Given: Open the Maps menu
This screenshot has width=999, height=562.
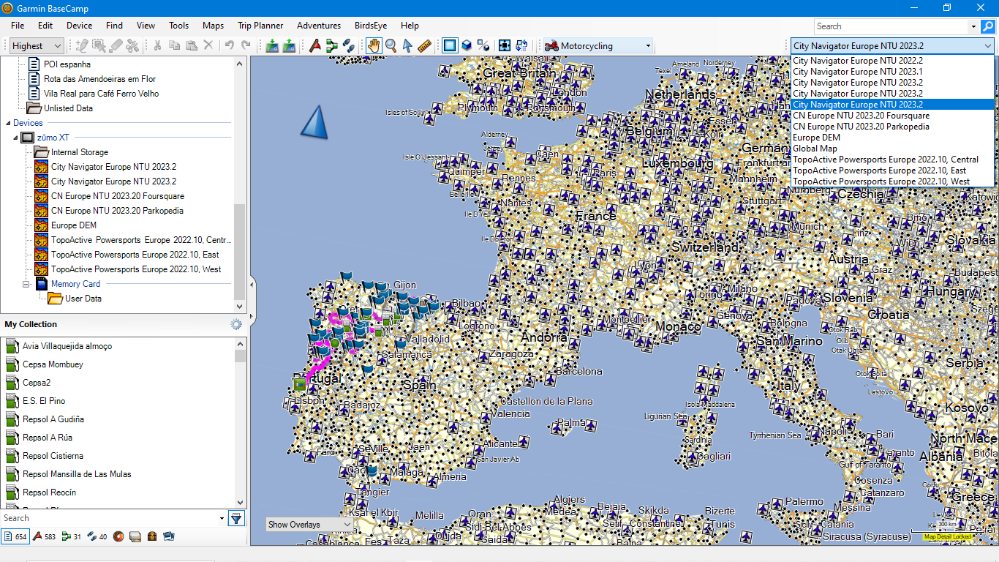Looking at the screenshot, I should 213,26.
